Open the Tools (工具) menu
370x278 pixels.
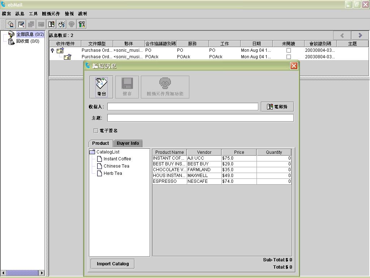click(x=33, y=14)
